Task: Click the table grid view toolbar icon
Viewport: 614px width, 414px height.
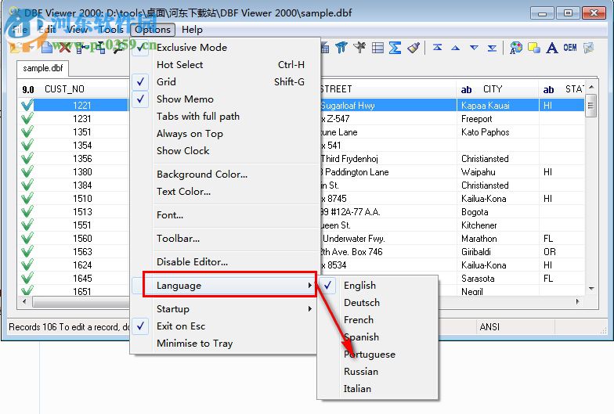Action: click(x=377, y=48)
